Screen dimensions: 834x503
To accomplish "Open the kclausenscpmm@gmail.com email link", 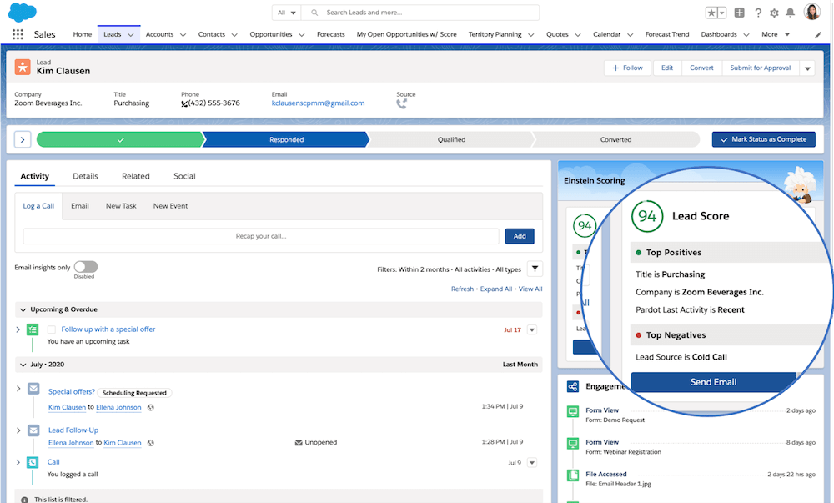I will [318, 103].
